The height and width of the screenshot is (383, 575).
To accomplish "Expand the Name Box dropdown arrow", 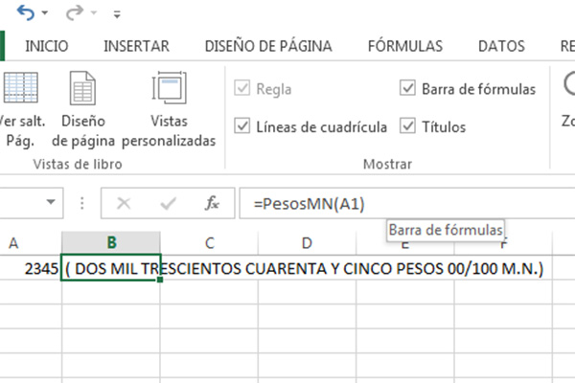I will (51, 203).
